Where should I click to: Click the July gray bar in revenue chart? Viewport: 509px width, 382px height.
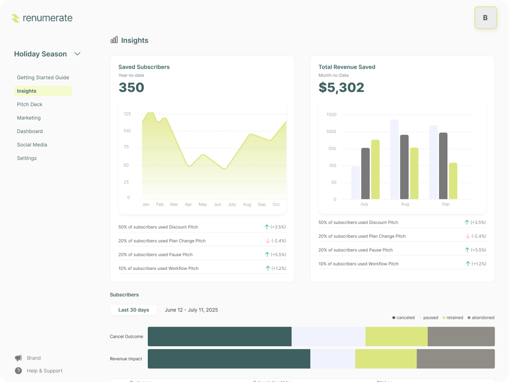click(365, 174)
